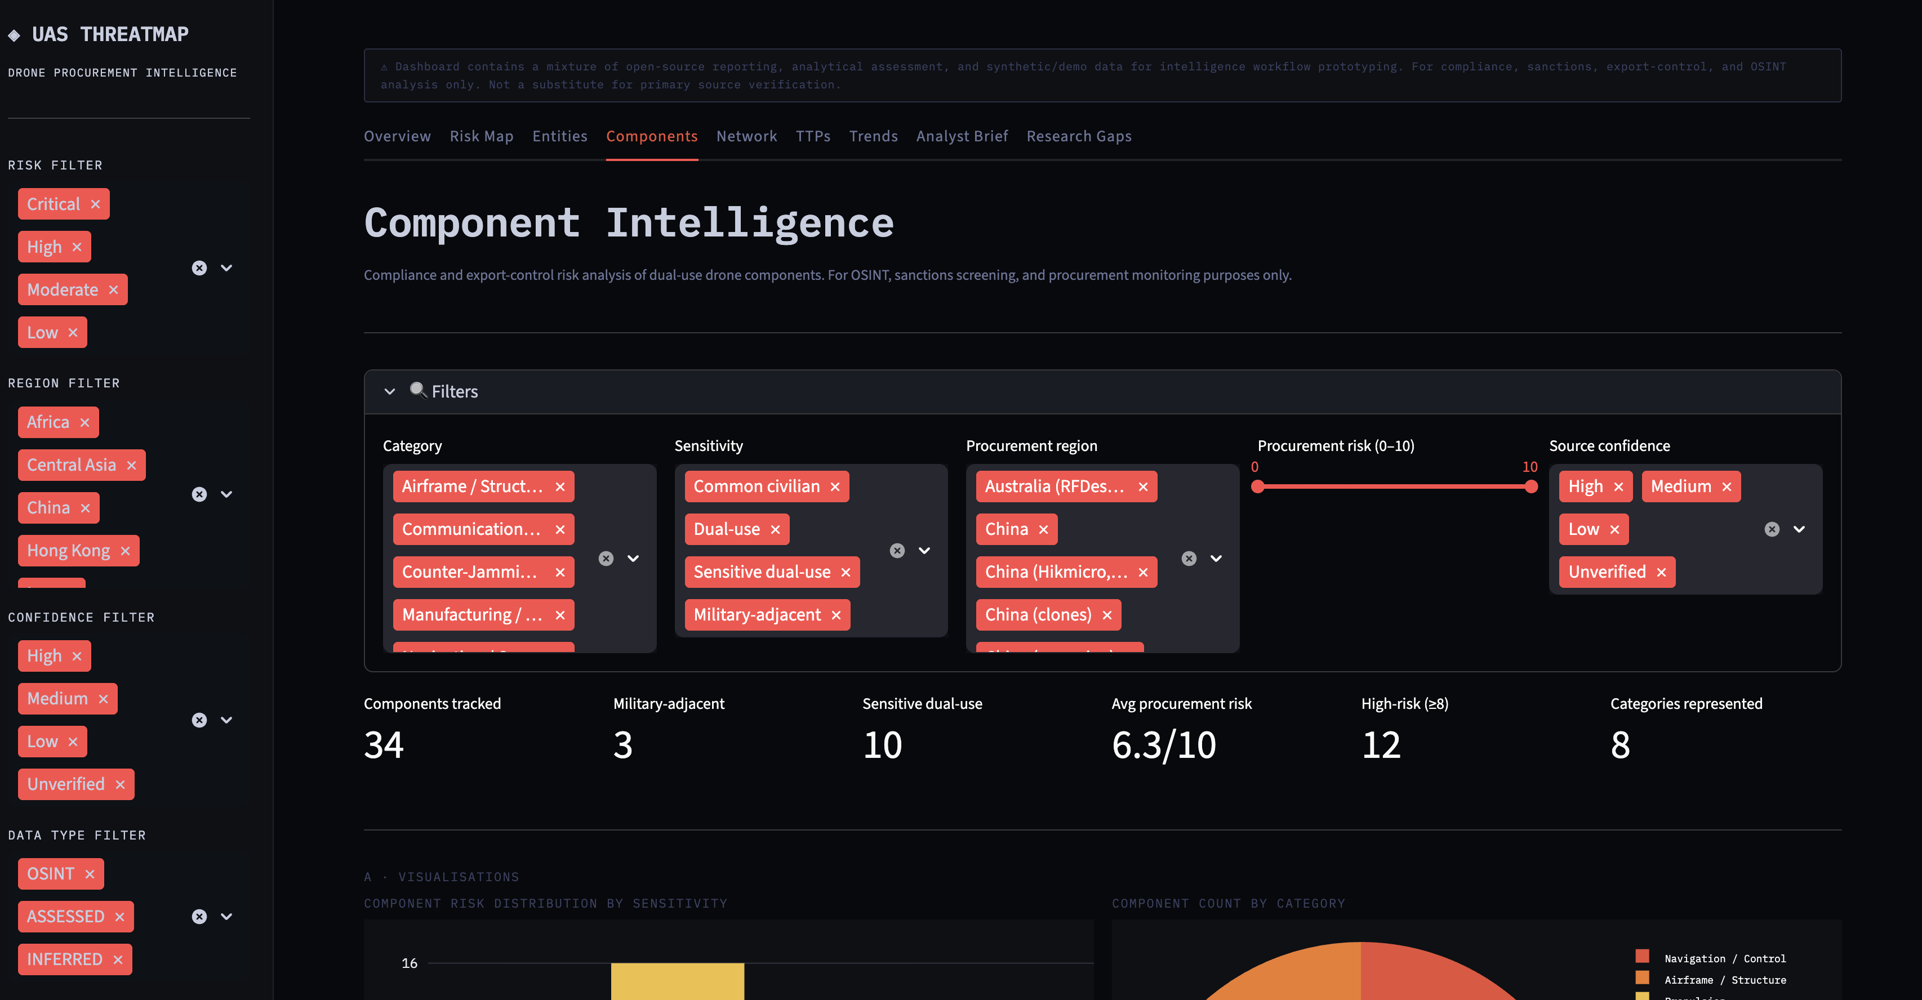Remove the Medium source confidence tag

(x=1727, y=487)
